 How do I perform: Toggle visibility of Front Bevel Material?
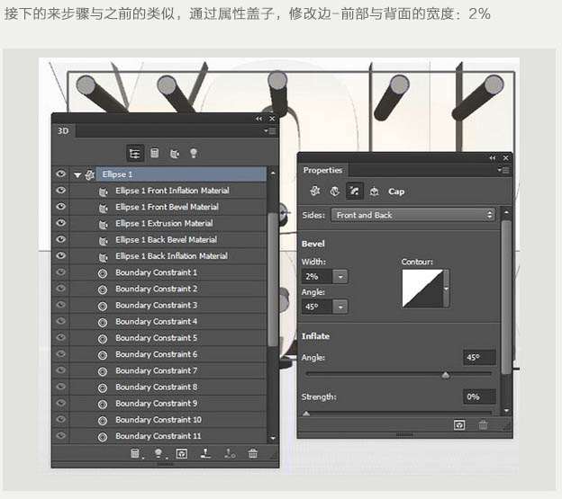(x=60, y=207)
